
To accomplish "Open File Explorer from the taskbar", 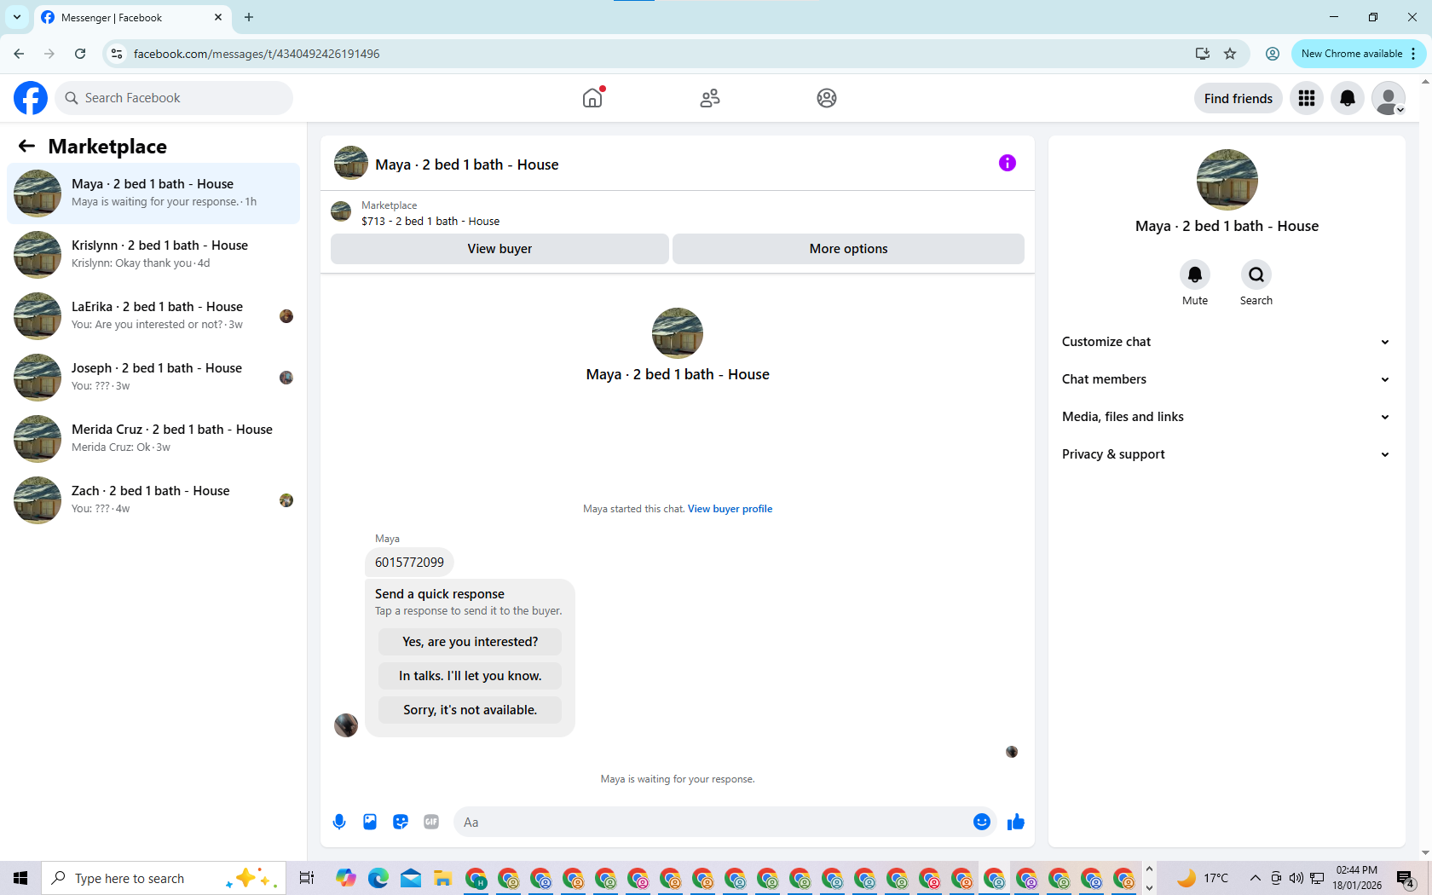I will (442, 878).
